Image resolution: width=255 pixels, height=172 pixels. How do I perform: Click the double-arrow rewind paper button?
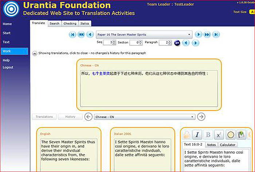click(81, 34)
